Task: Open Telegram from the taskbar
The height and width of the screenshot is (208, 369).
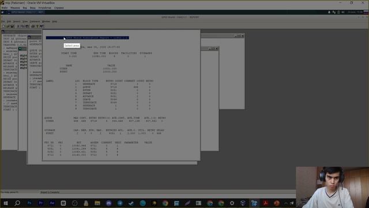Action: tap(120, 203)
